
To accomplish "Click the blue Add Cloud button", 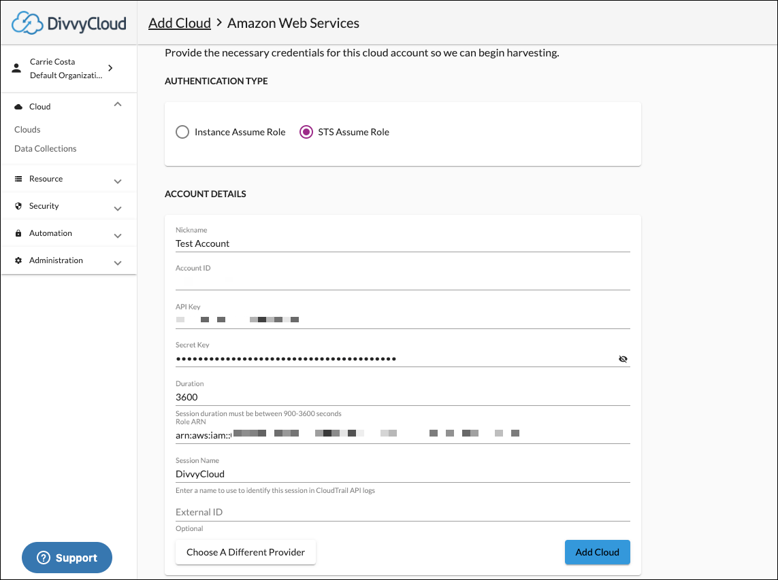I will [x=598, y=552].
